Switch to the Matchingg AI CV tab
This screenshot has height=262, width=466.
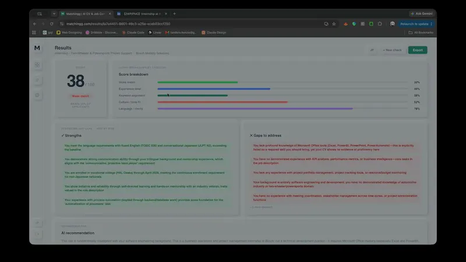[x=85, y=13]
